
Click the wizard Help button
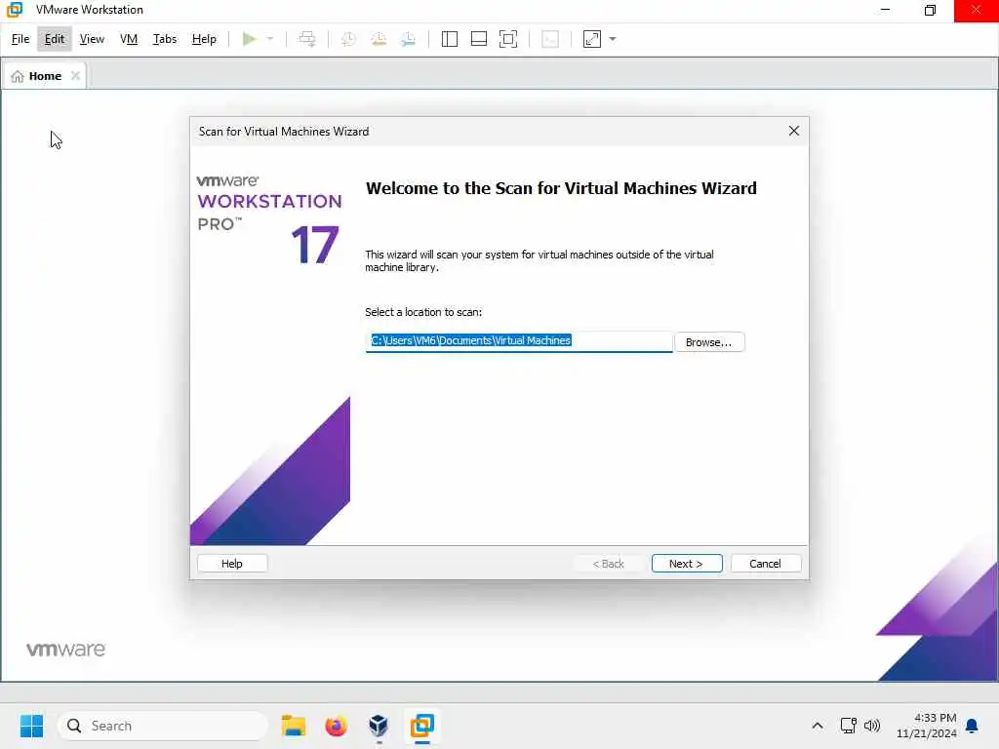click(232, 563)
